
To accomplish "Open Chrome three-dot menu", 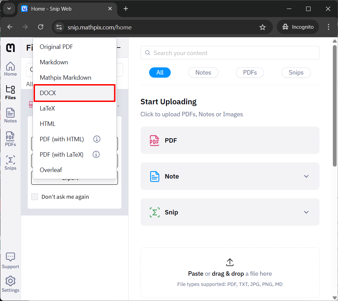I will tap(328, 27).
